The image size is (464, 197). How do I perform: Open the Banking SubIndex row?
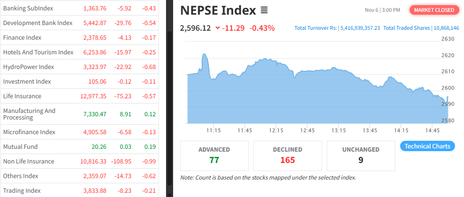28,9
